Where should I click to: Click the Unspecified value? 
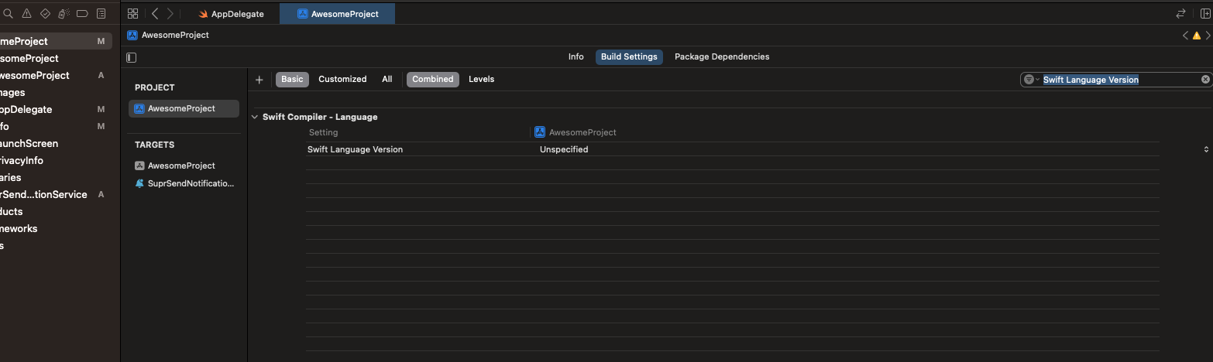pyautogui.click(x=564, y=149)
